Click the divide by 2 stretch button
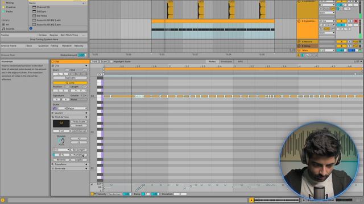 click(x=79, y=142)
